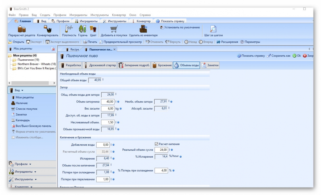
Task: Open Наличие in the side panel
Action: [x=19, y=103]
